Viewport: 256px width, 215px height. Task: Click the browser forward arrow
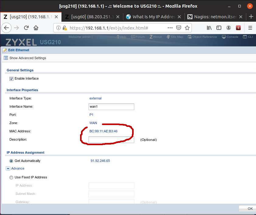click(x=16, y=28)
